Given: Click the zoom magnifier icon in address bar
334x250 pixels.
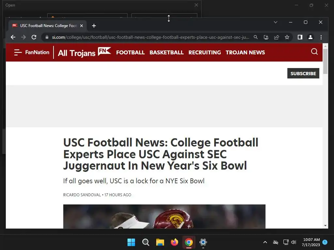Looking at the screenshot, I should coord(256,37).
